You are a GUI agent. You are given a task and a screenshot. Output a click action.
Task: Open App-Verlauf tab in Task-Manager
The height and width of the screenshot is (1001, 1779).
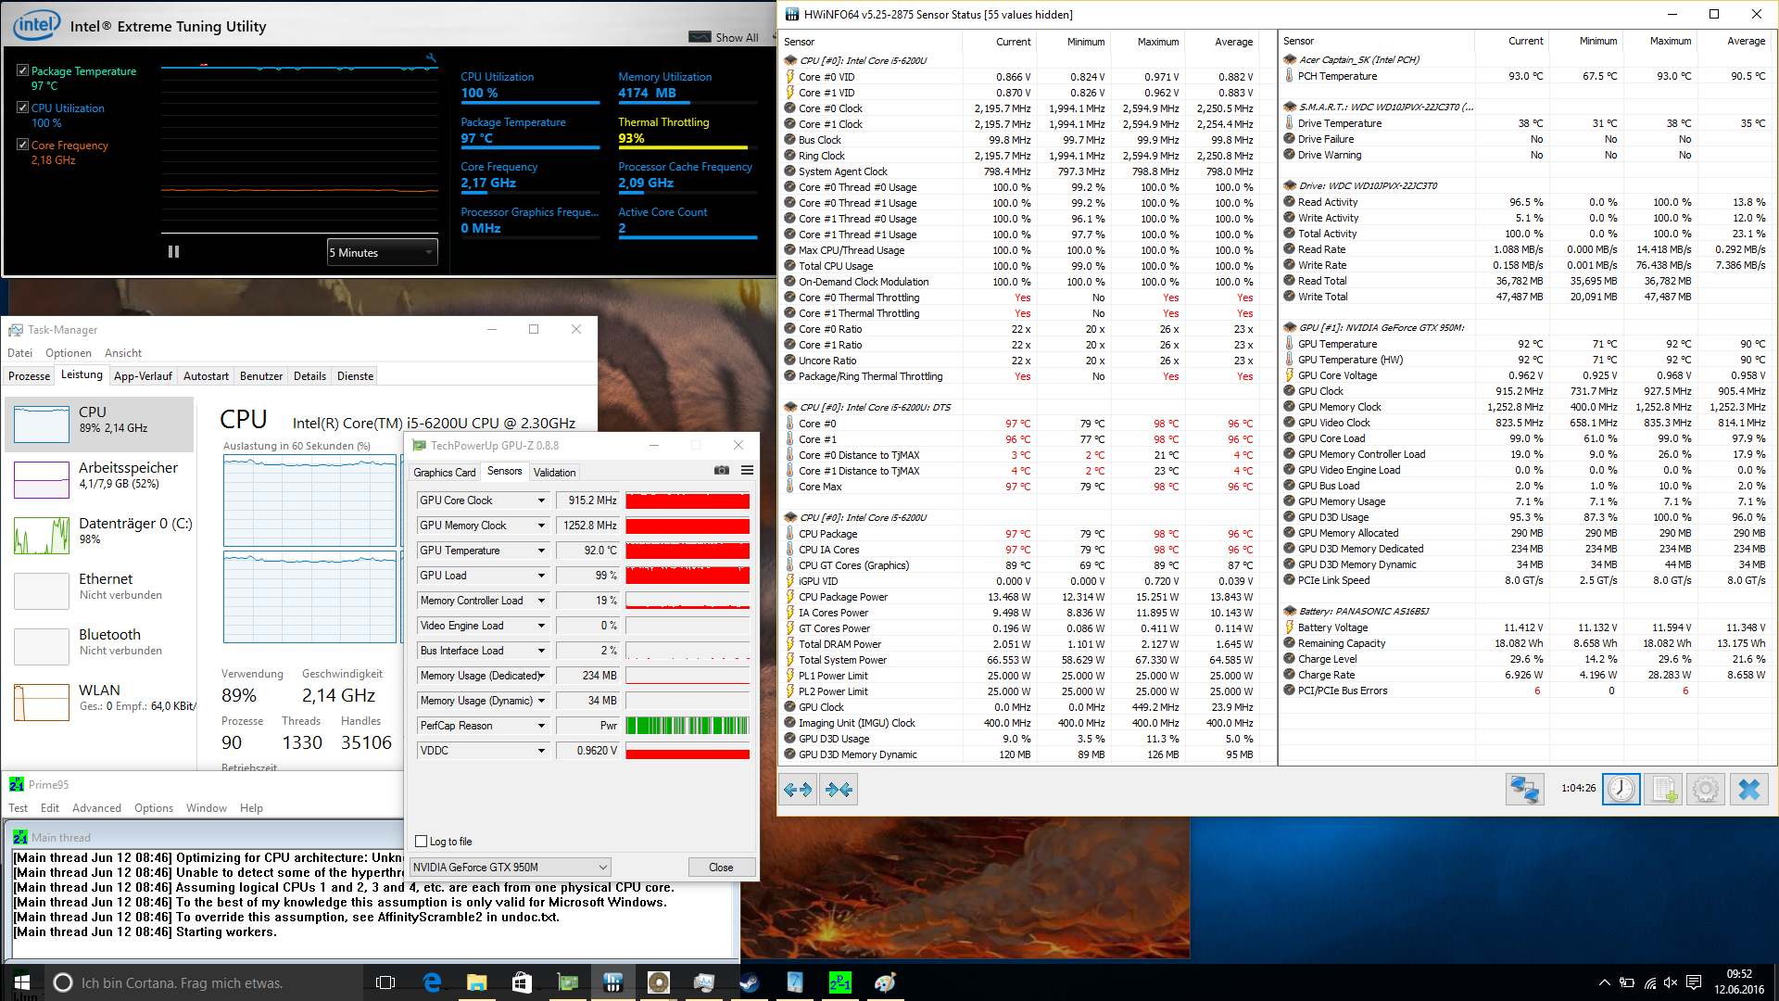tap(143, 376)
